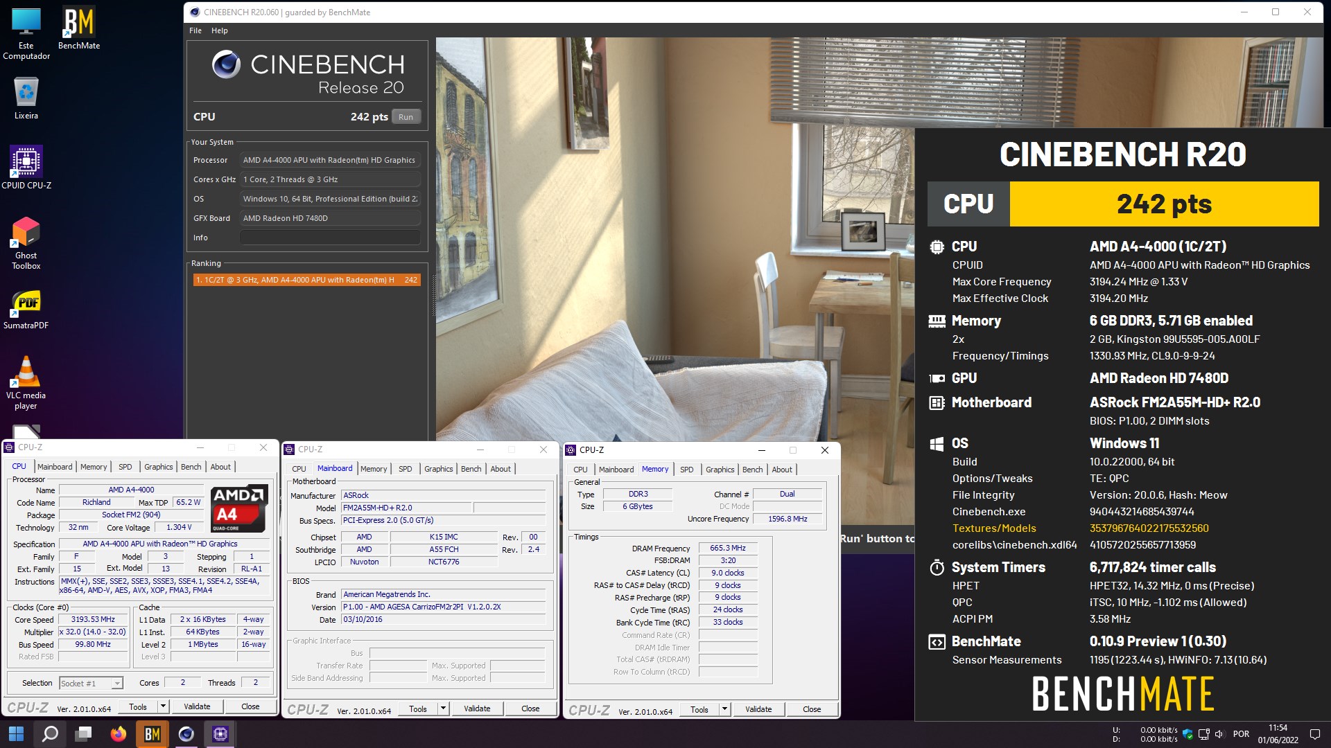Screen dimensions: 1331x748
Task: Switch to Memory tab in first CPU-Z window
Action: coord(94,467)
